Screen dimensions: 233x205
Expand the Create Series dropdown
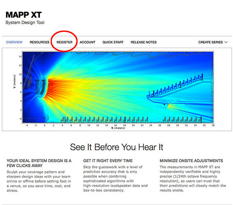pyautogui.click(x=213, y=42)
